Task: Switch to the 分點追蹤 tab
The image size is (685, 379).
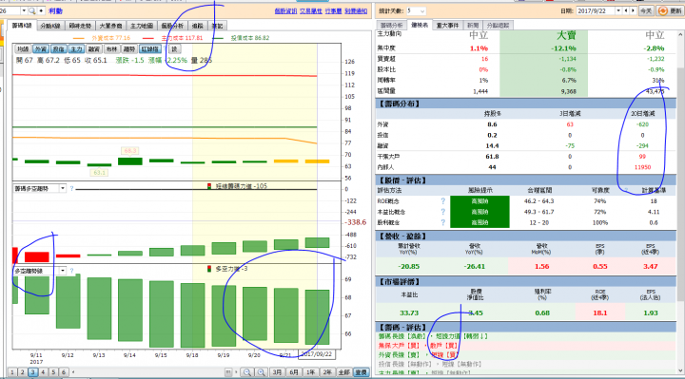Action: (x=498, y=26)
